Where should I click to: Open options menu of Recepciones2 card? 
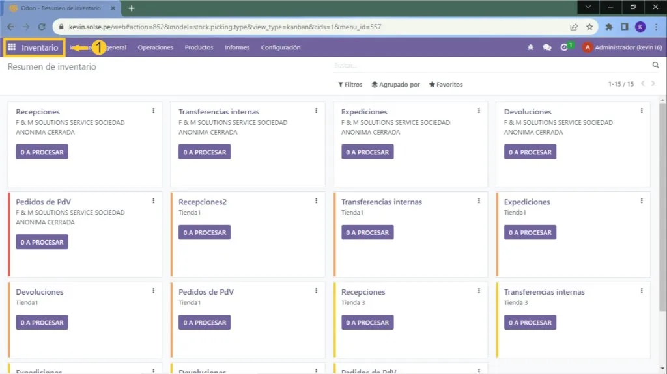point(316,200)
